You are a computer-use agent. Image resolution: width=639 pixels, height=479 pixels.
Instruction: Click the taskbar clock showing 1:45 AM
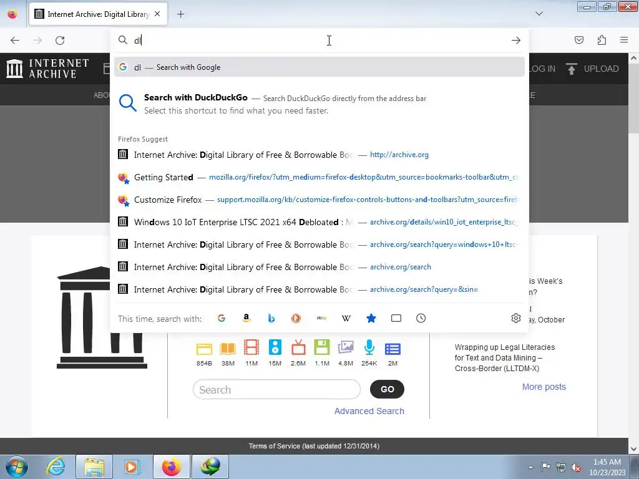(607, 467)
